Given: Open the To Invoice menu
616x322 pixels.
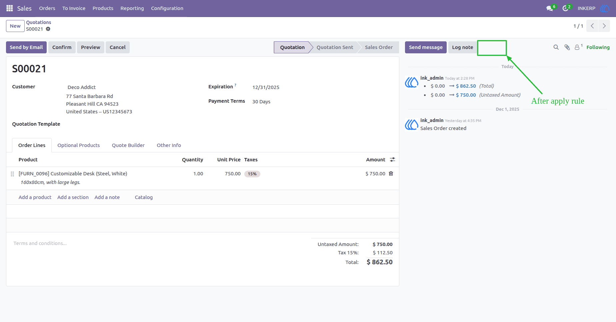Looking at the screenshot, I should coord(74,8).
